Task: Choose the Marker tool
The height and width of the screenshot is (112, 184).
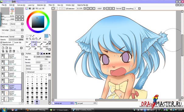Action: pos(28,48)
